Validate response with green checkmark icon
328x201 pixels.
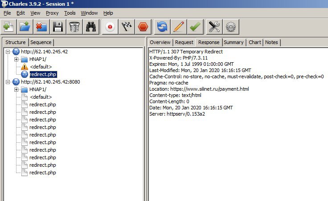195,27
